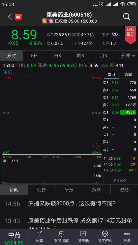
Task: Open the 财务 financials tab
Action: click(124, 190)
